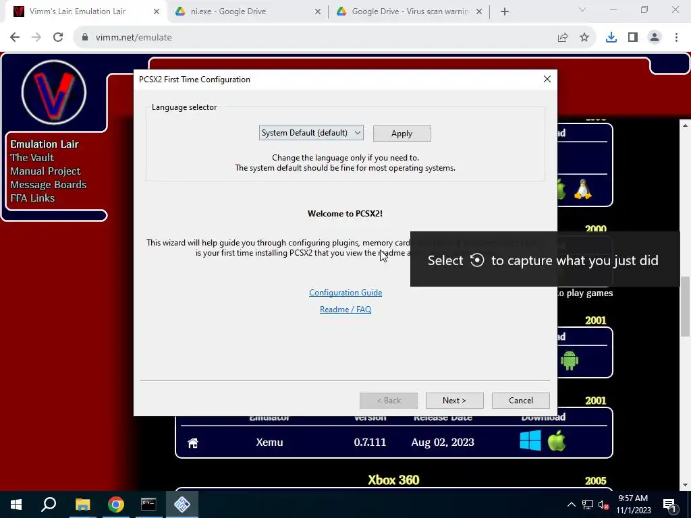Click the Xbox 360 heading
This screenshot has width=691, height=518.
click(x=393, y=480)
